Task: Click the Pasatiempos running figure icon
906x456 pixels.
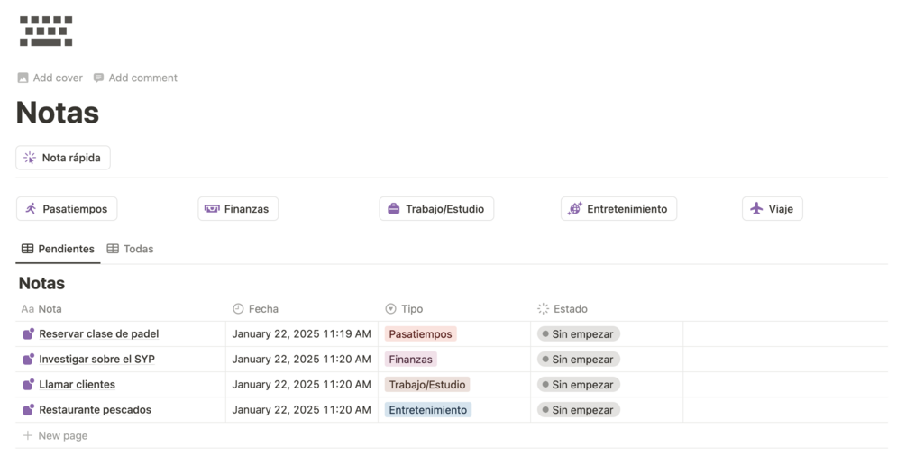Action: pos(31,209)
